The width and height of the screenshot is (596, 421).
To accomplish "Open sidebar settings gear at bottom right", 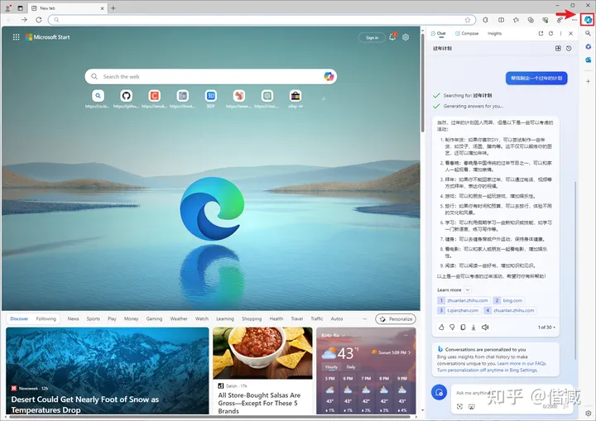I will click(x=588, y=413).
